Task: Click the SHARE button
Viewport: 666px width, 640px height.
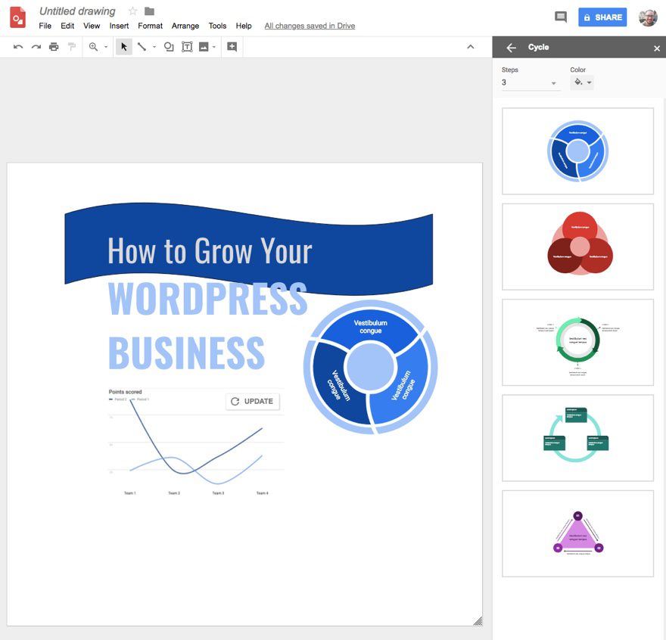Action: pos(602,17)
